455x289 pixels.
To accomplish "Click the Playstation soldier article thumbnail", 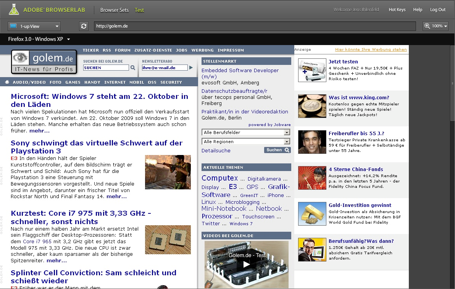I will coord(168,172).
